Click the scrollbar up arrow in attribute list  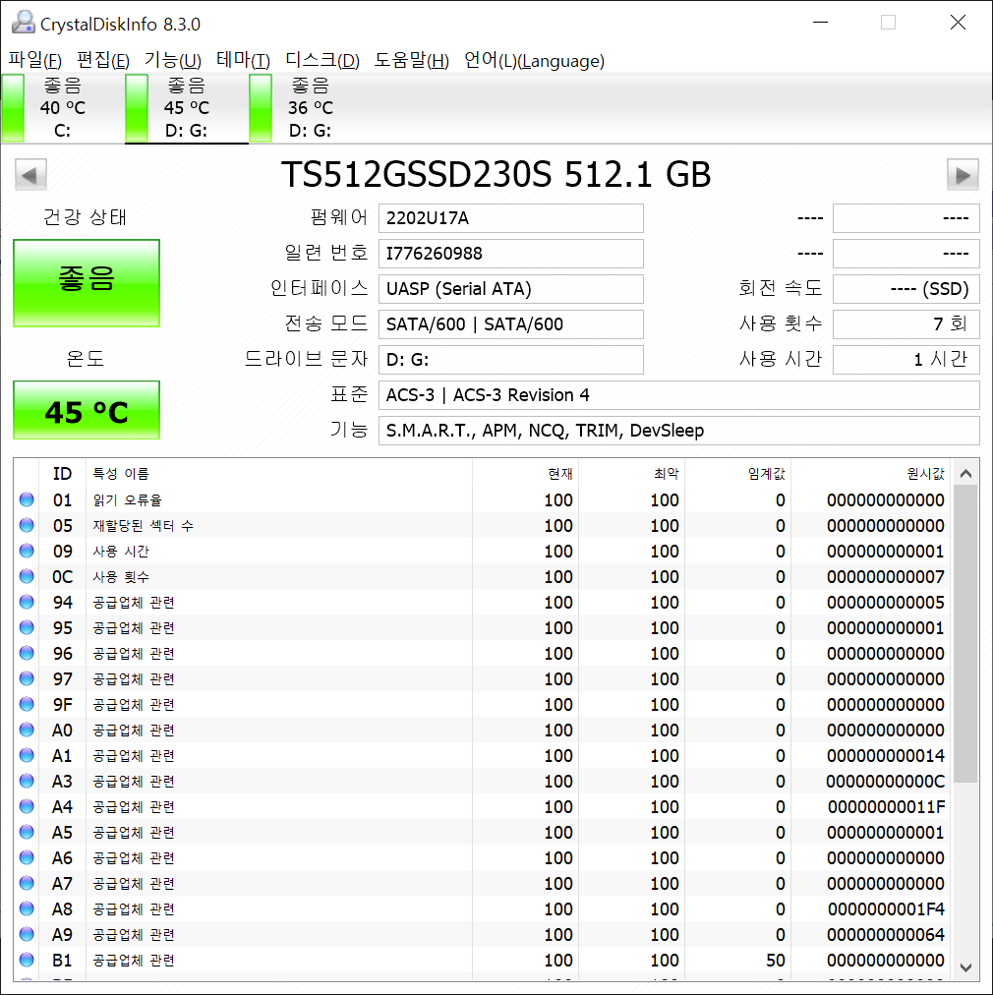coord(966,473)
